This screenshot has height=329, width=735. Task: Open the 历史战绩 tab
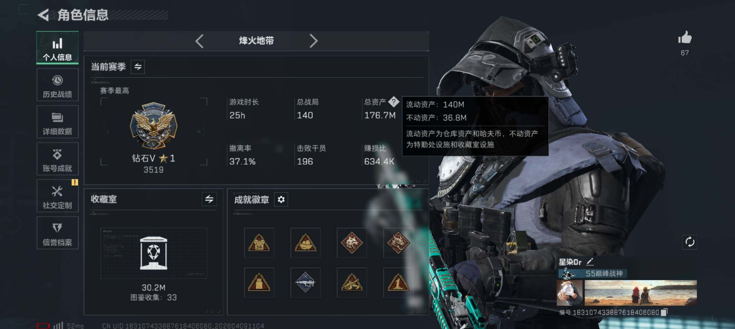coord(57,85)
